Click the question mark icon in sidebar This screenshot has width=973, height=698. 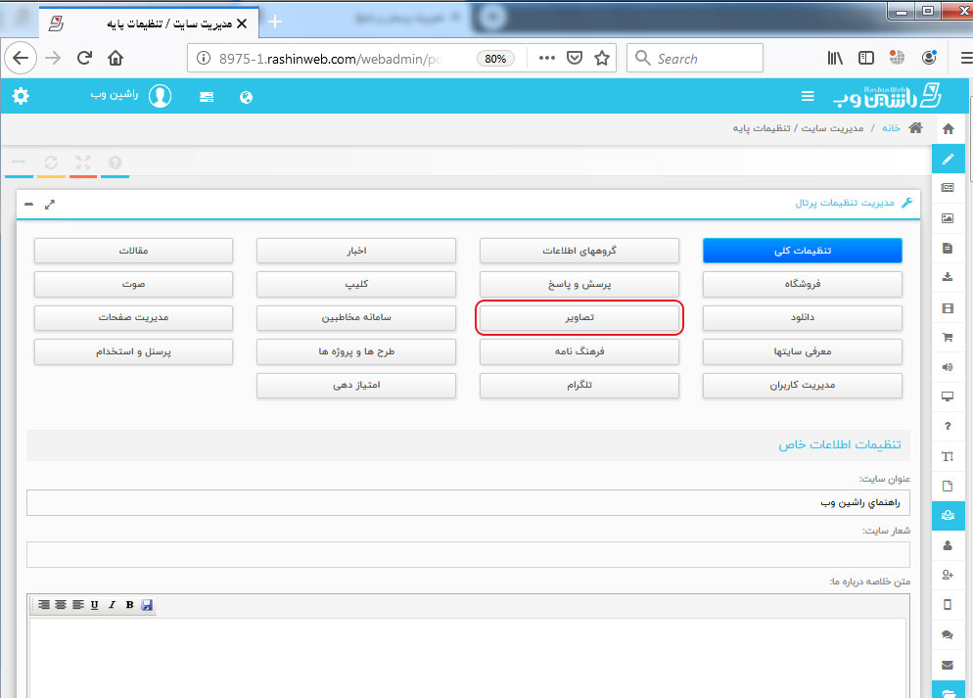(947, 426)
